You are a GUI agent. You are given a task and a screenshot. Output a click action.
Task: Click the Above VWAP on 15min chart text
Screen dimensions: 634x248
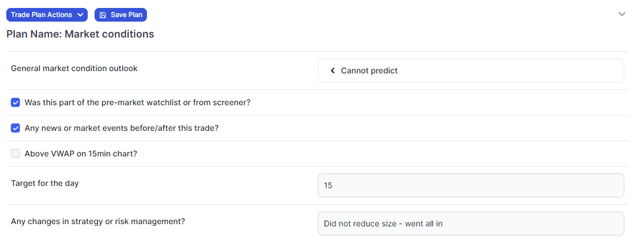coord(81,154)
